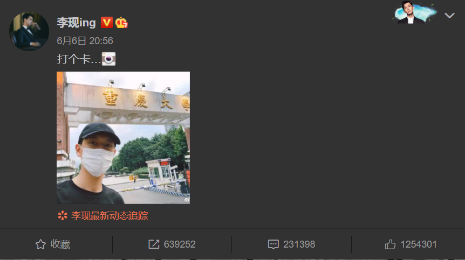Click the super topic flower icon

pos(63,215)
